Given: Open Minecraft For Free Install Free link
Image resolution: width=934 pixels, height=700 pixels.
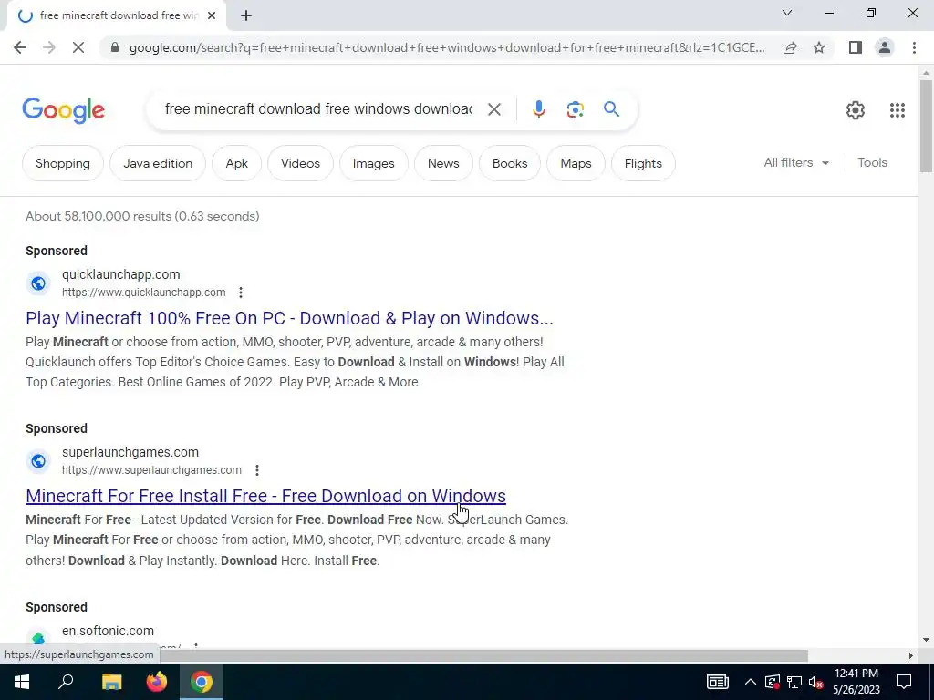Looking at the screenshot, I should click(x=265, y=496).
